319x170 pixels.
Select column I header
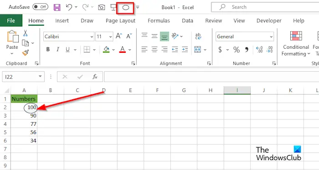[237, 90]
